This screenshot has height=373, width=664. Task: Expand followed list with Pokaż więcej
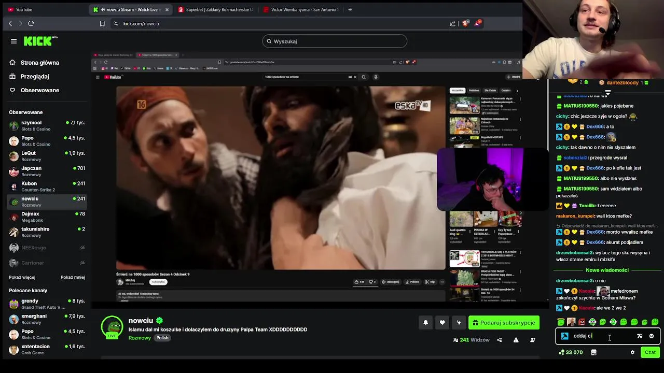22,277
